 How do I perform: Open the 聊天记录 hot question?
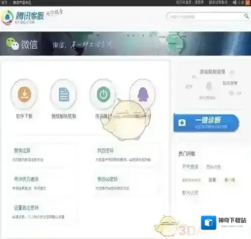click(190, 193)
